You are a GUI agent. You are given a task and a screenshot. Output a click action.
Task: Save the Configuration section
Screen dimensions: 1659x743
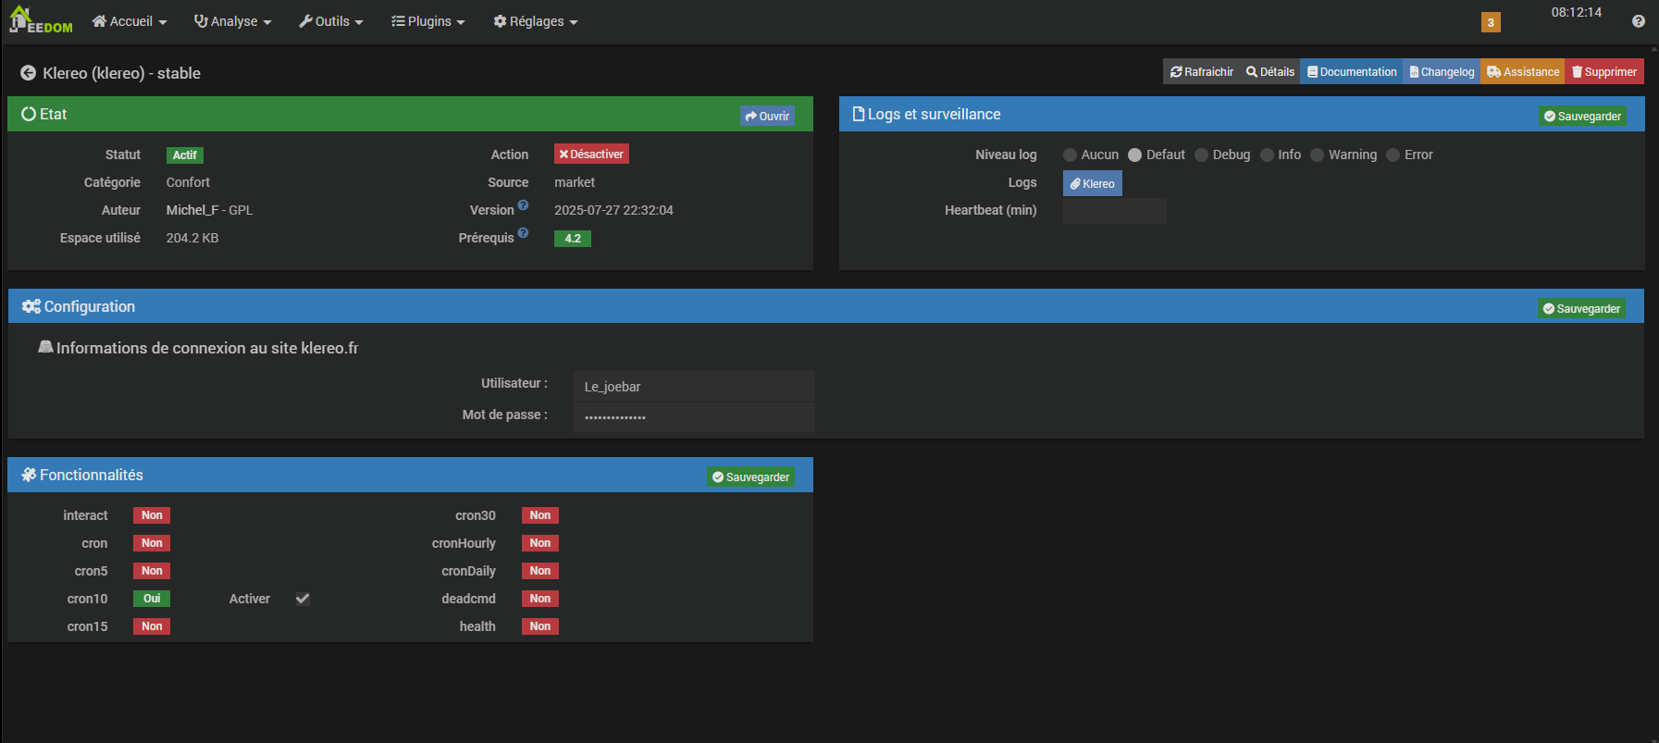[x=1581, y=308]
